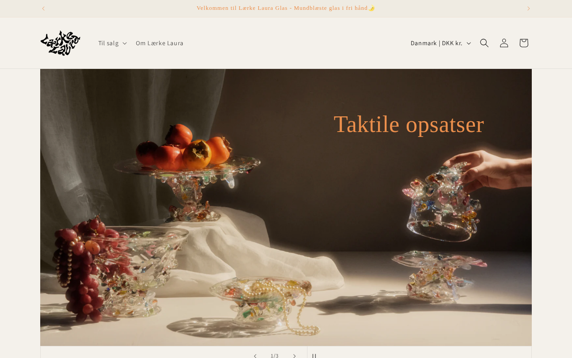Expand the Til salg menu
The image size is (572, 358).
pyautogui.click(x=112, y=43)
